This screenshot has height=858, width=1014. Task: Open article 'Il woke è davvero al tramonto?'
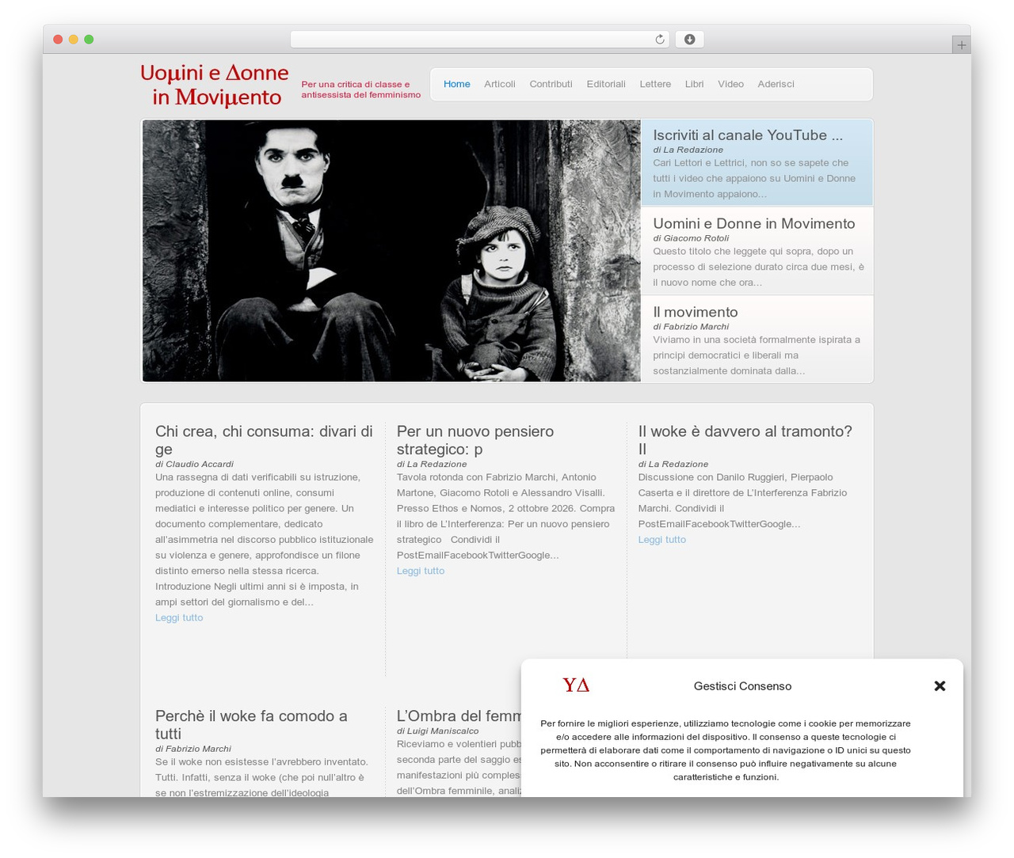[x=745, y=440]
